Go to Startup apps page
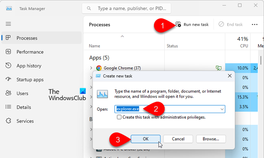Image resolution: width=264 pixels, height=158 pixels. [x=30, y=80]
